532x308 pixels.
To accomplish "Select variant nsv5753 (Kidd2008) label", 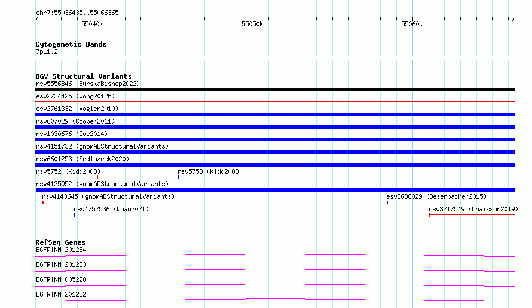I will (210, 171).
